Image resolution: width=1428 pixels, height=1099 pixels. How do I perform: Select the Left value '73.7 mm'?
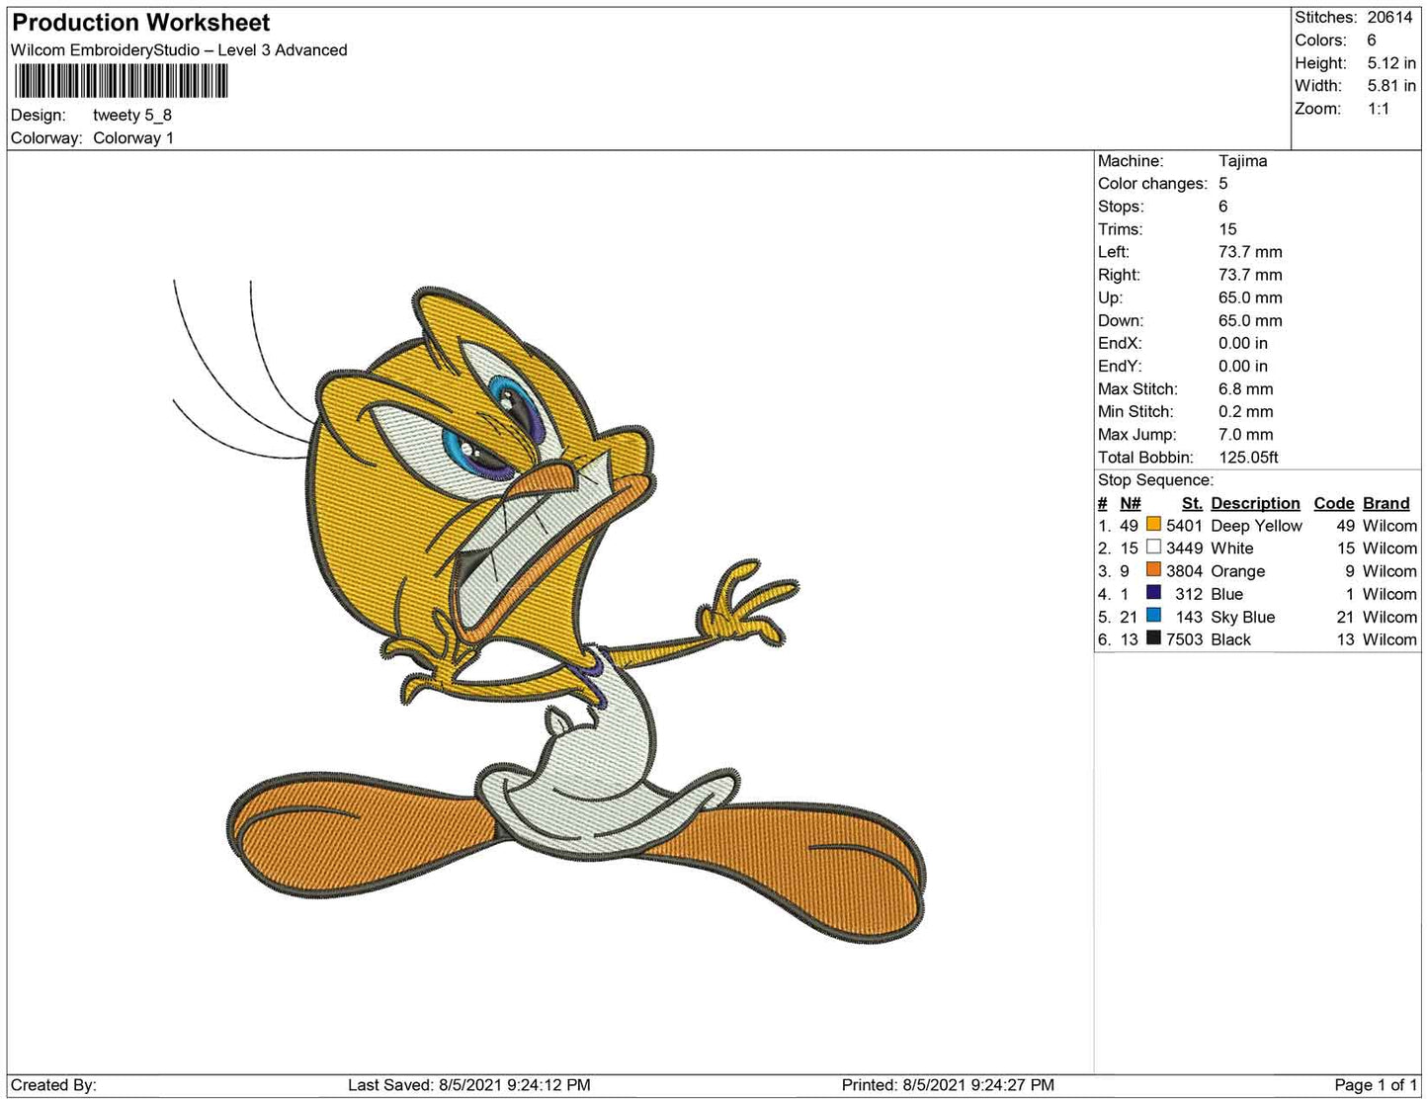coord(1250,252)
